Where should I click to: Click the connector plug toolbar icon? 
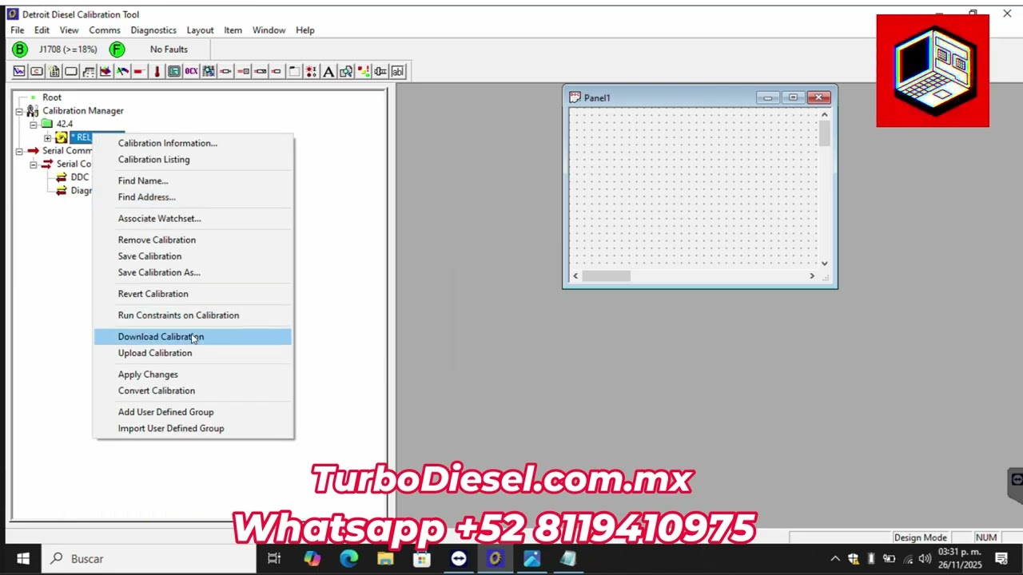click(380, 71)
